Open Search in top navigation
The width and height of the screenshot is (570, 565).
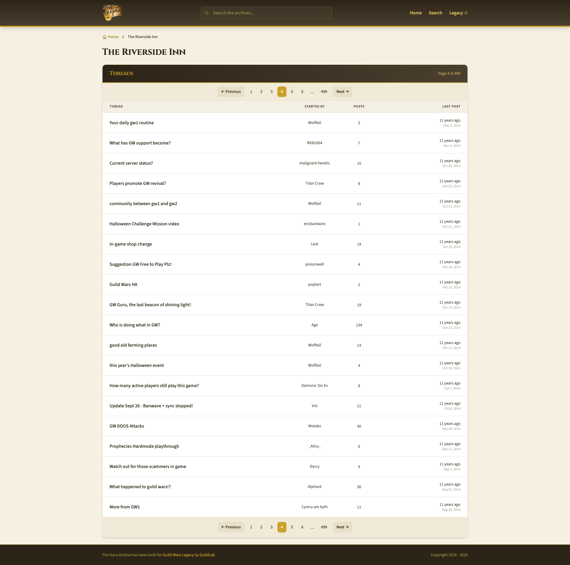coord(435,13)
